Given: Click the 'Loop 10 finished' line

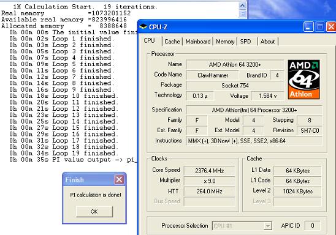Looking at the screenshot, I should point(64,96).
